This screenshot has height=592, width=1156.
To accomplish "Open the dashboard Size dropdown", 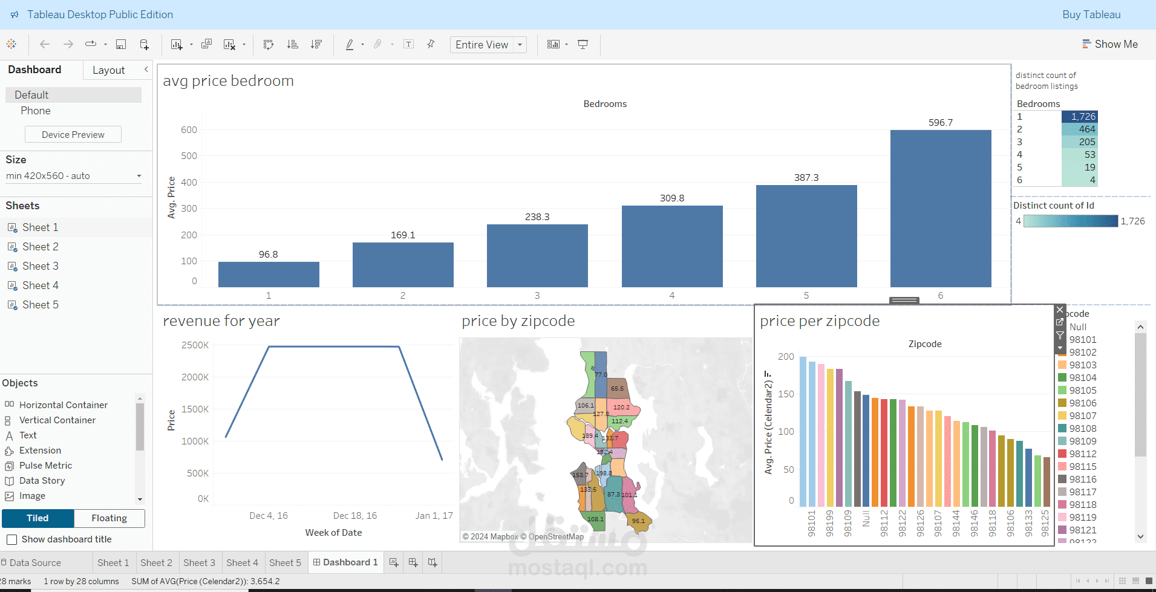I will point(74,176).
